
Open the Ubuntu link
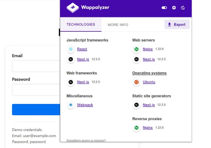pyautogui.click(x=149, y=82)
